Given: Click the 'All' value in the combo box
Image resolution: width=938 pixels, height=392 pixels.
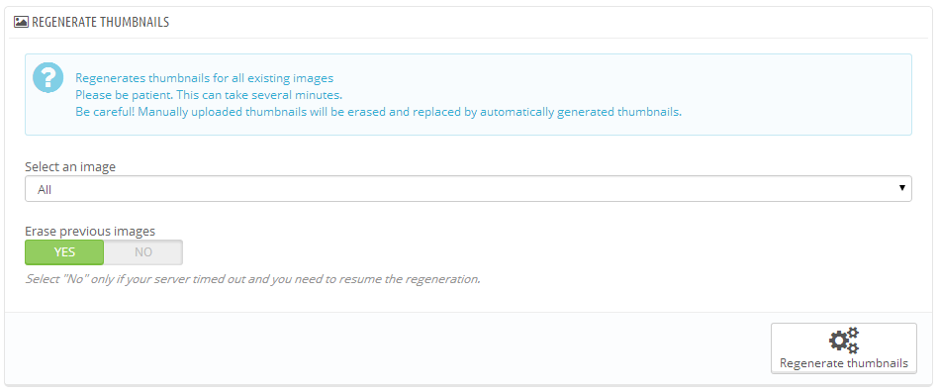Looking at the screenshot, I should coord(45,189).
